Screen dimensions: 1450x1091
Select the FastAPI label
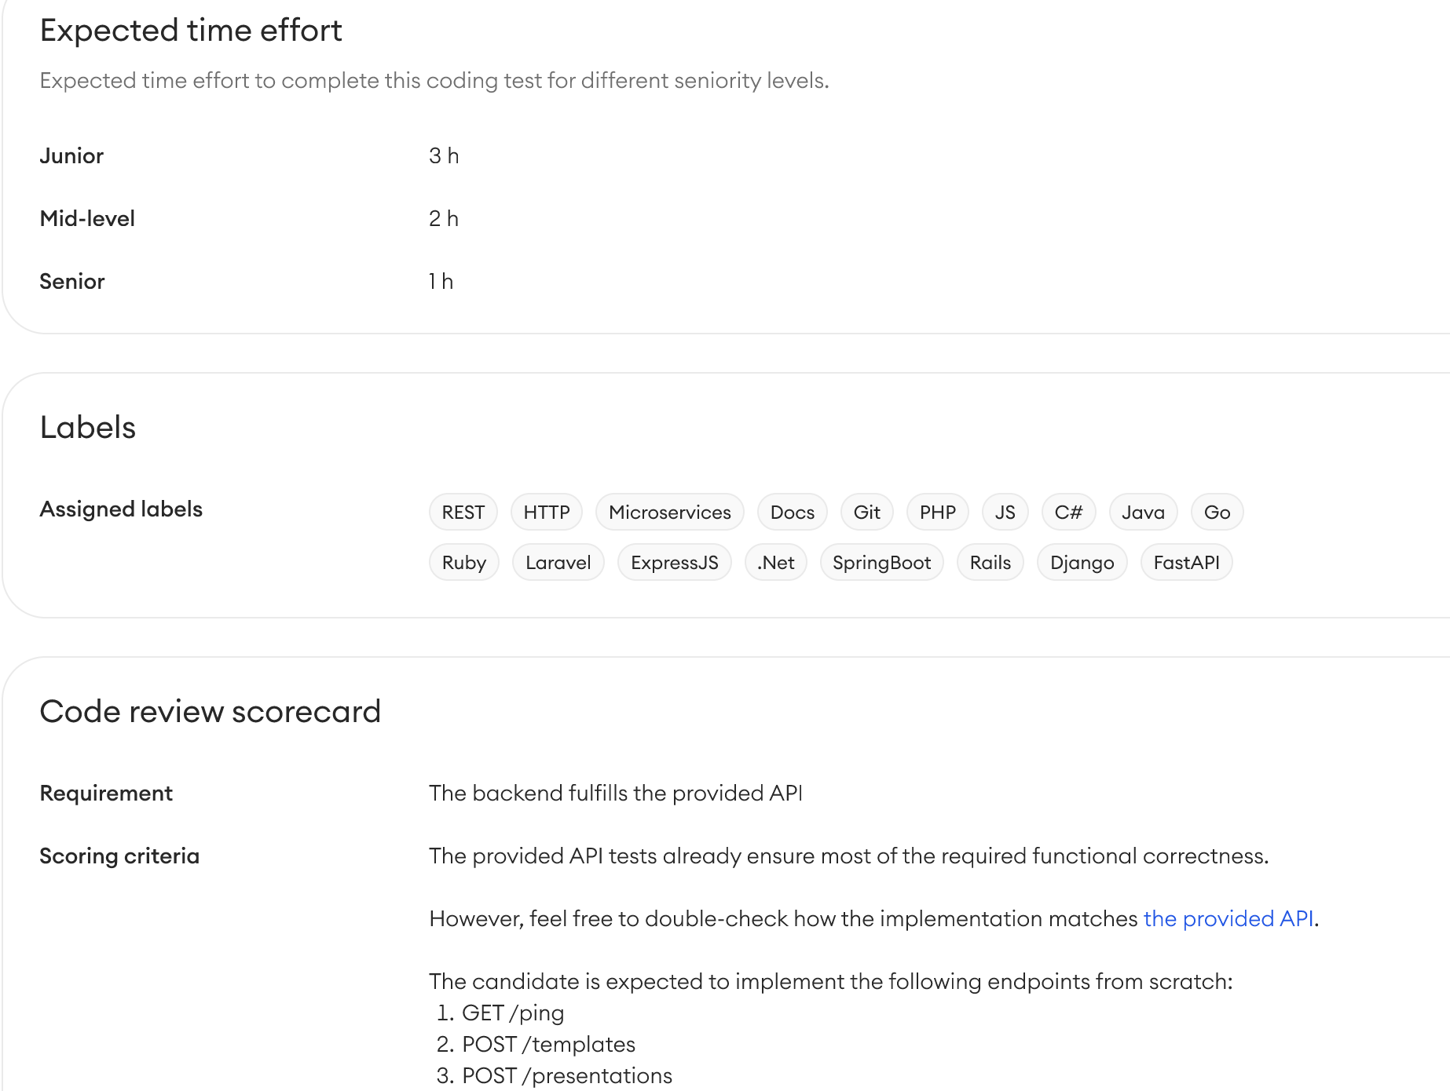[1187, 563]
